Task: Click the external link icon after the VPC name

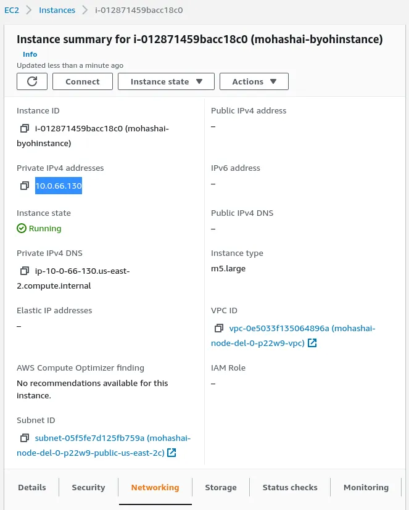Action: pyautogui.click(x=312, y=343)
